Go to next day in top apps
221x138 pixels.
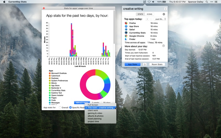[151, 19]
